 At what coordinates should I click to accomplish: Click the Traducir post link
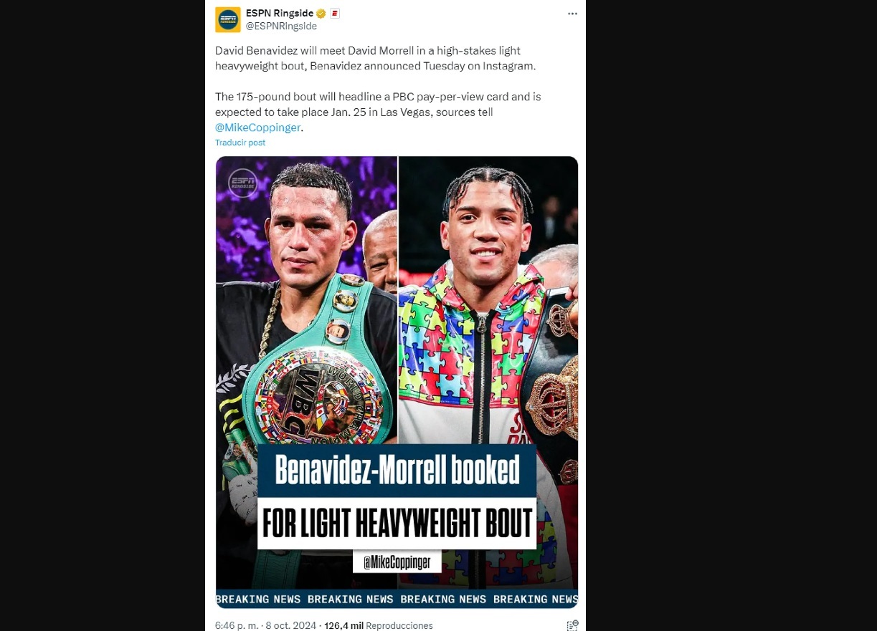tap(240, 143)
